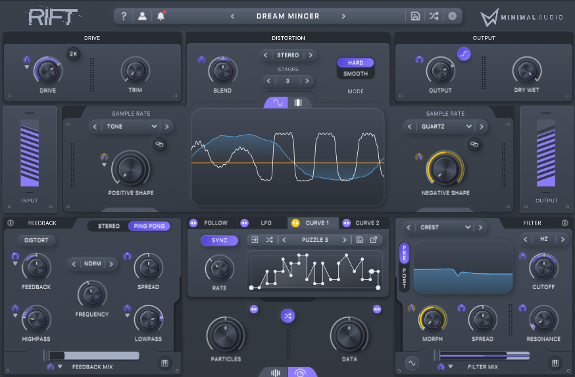575x377 pixels.
Task: Toggle the feedback section power button
Action: click(11, 223)
